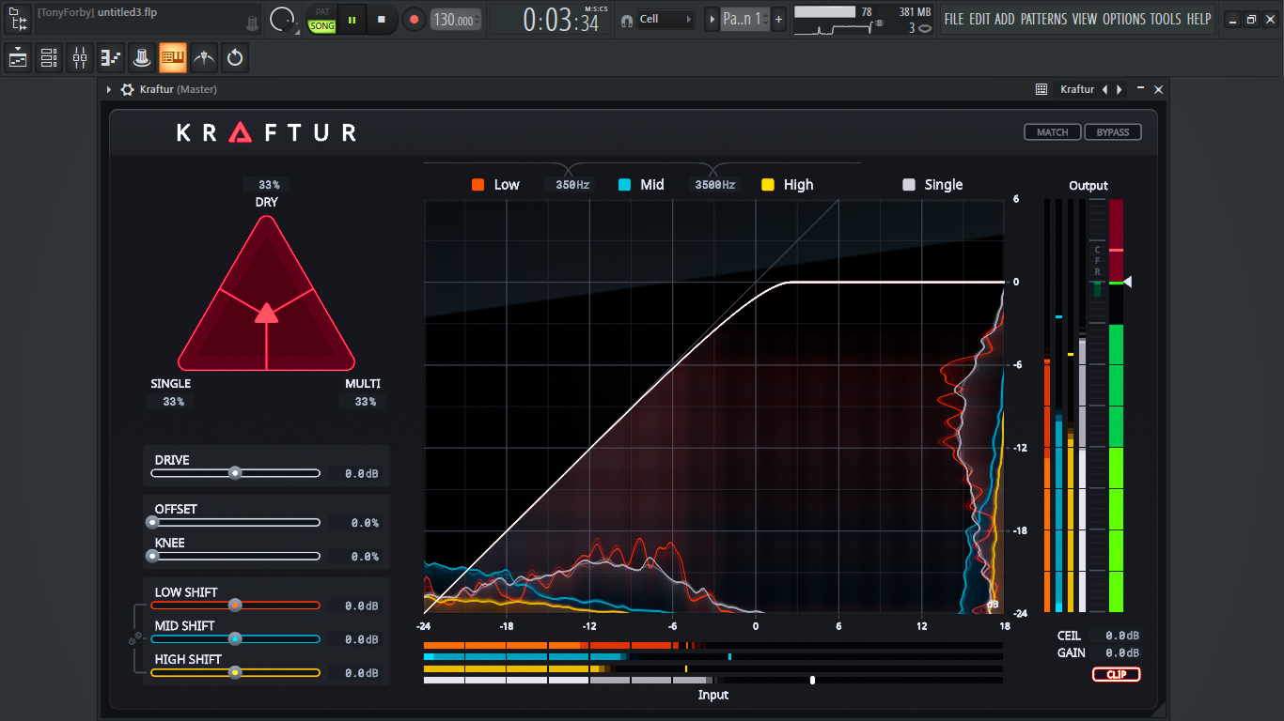Image resolution: width=1284 pixels, height=721 pixels.
Task: Open the EDIT menu
Action: (979, 19)
